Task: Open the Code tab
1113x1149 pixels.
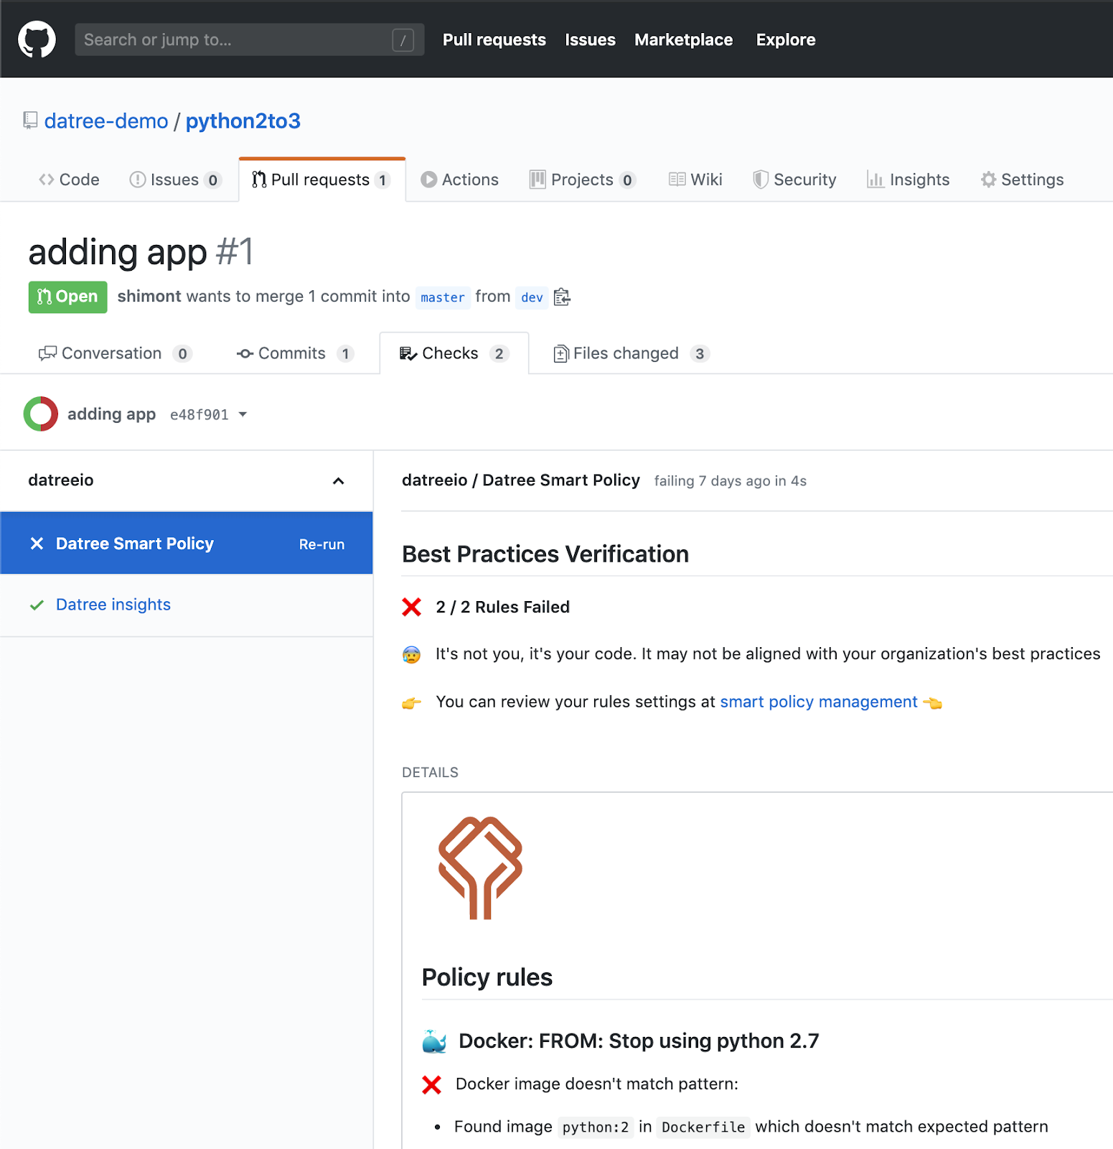Action: [69, 180]
